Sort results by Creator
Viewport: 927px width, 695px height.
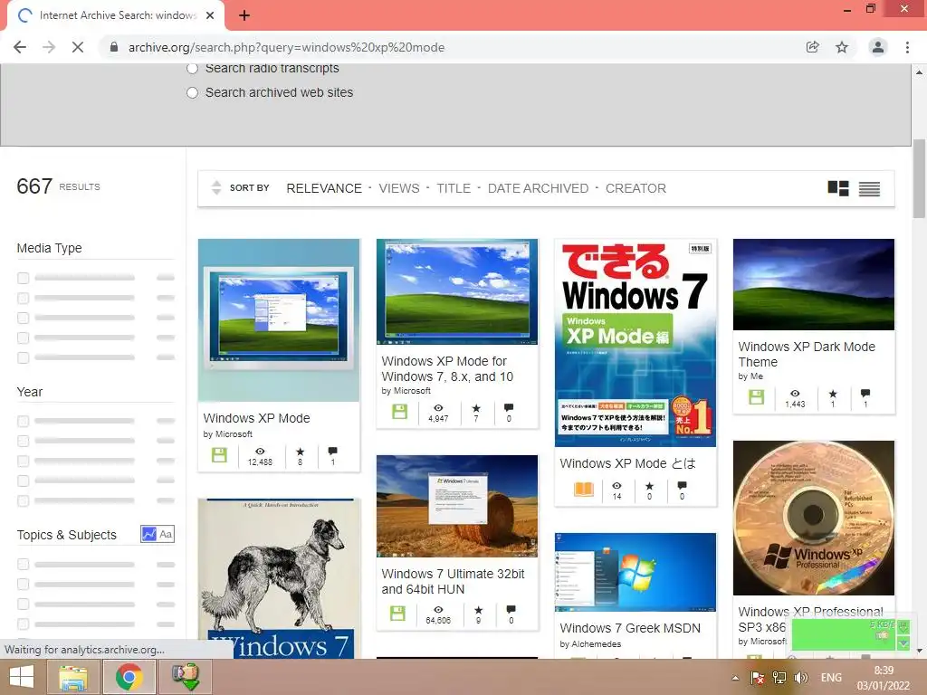636,188
